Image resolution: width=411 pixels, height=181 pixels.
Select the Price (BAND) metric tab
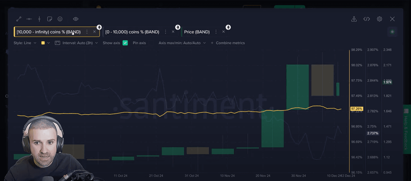pos(197,32)
